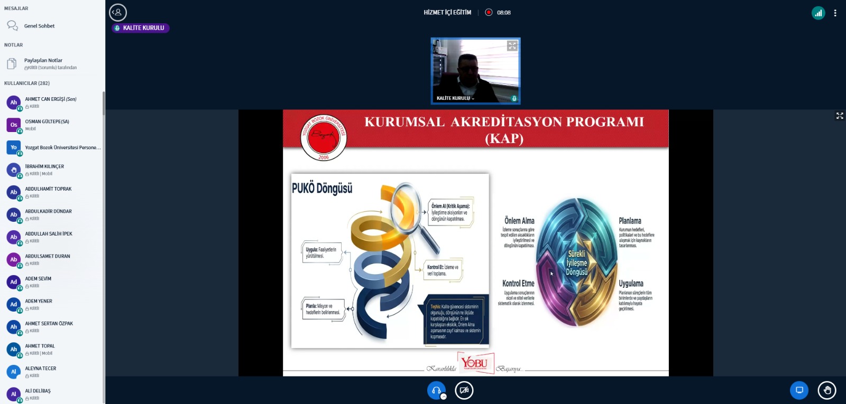Make the webcam video fullscreen
Image resolution: width=846 pixels, height=404 pixels.
click(x=512, y=46)
